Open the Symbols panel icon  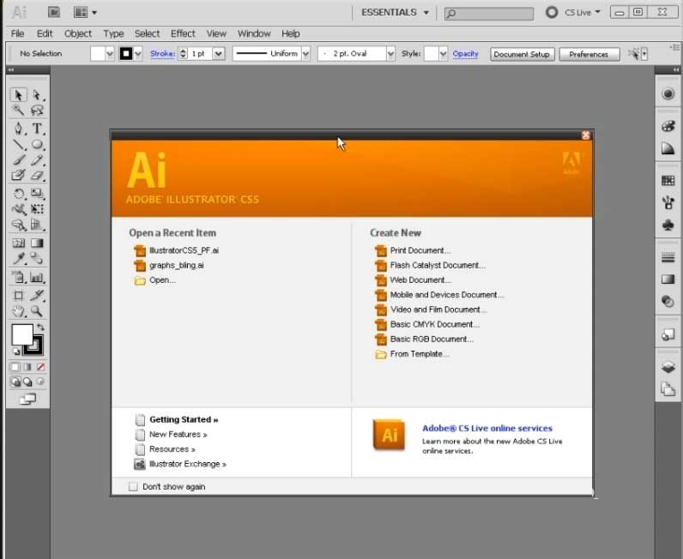tap(668, 225)
